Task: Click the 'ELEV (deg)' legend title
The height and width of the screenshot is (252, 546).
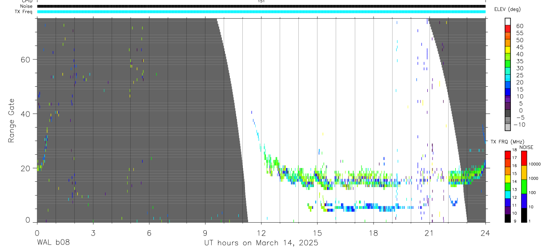Action: pos(507,9)
